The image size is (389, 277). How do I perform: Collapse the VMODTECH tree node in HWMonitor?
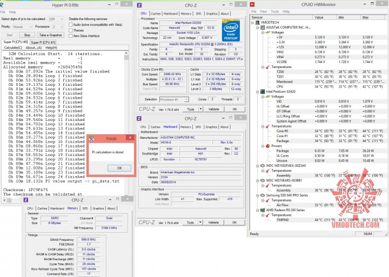click(252, 22)
